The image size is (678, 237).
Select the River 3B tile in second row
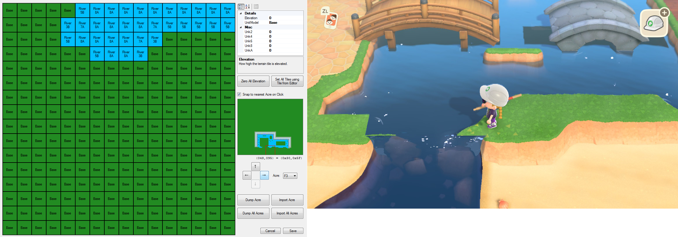68,25
